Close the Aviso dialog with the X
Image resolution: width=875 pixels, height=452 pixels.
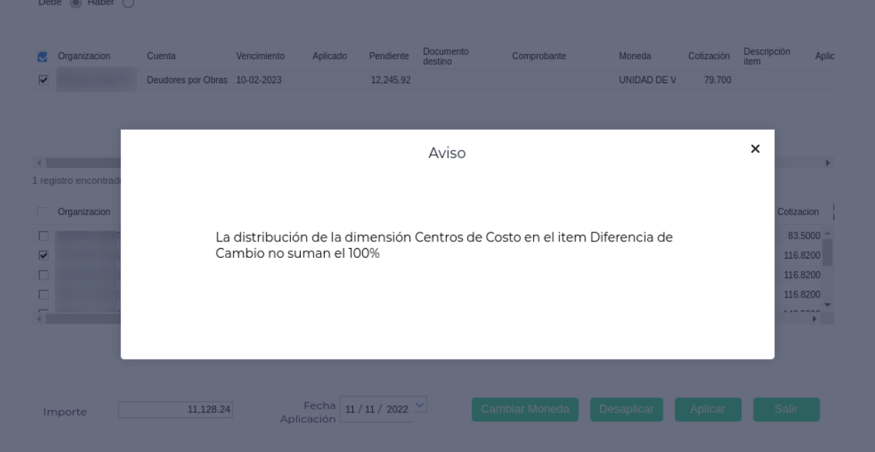tap(755, 148)
